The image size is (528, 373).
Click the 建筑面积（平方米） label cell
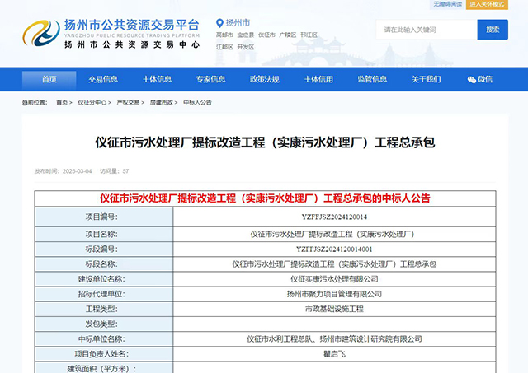pos(104,368)
